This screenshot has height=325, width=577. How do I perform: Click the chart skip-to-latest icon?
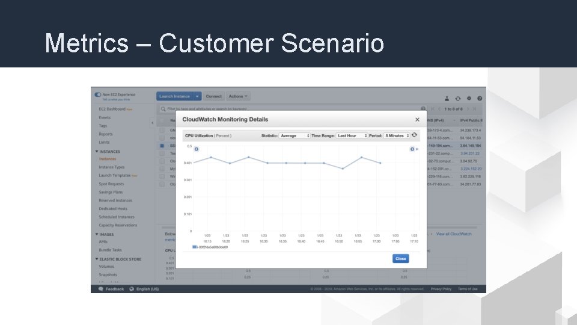(417, 149)
